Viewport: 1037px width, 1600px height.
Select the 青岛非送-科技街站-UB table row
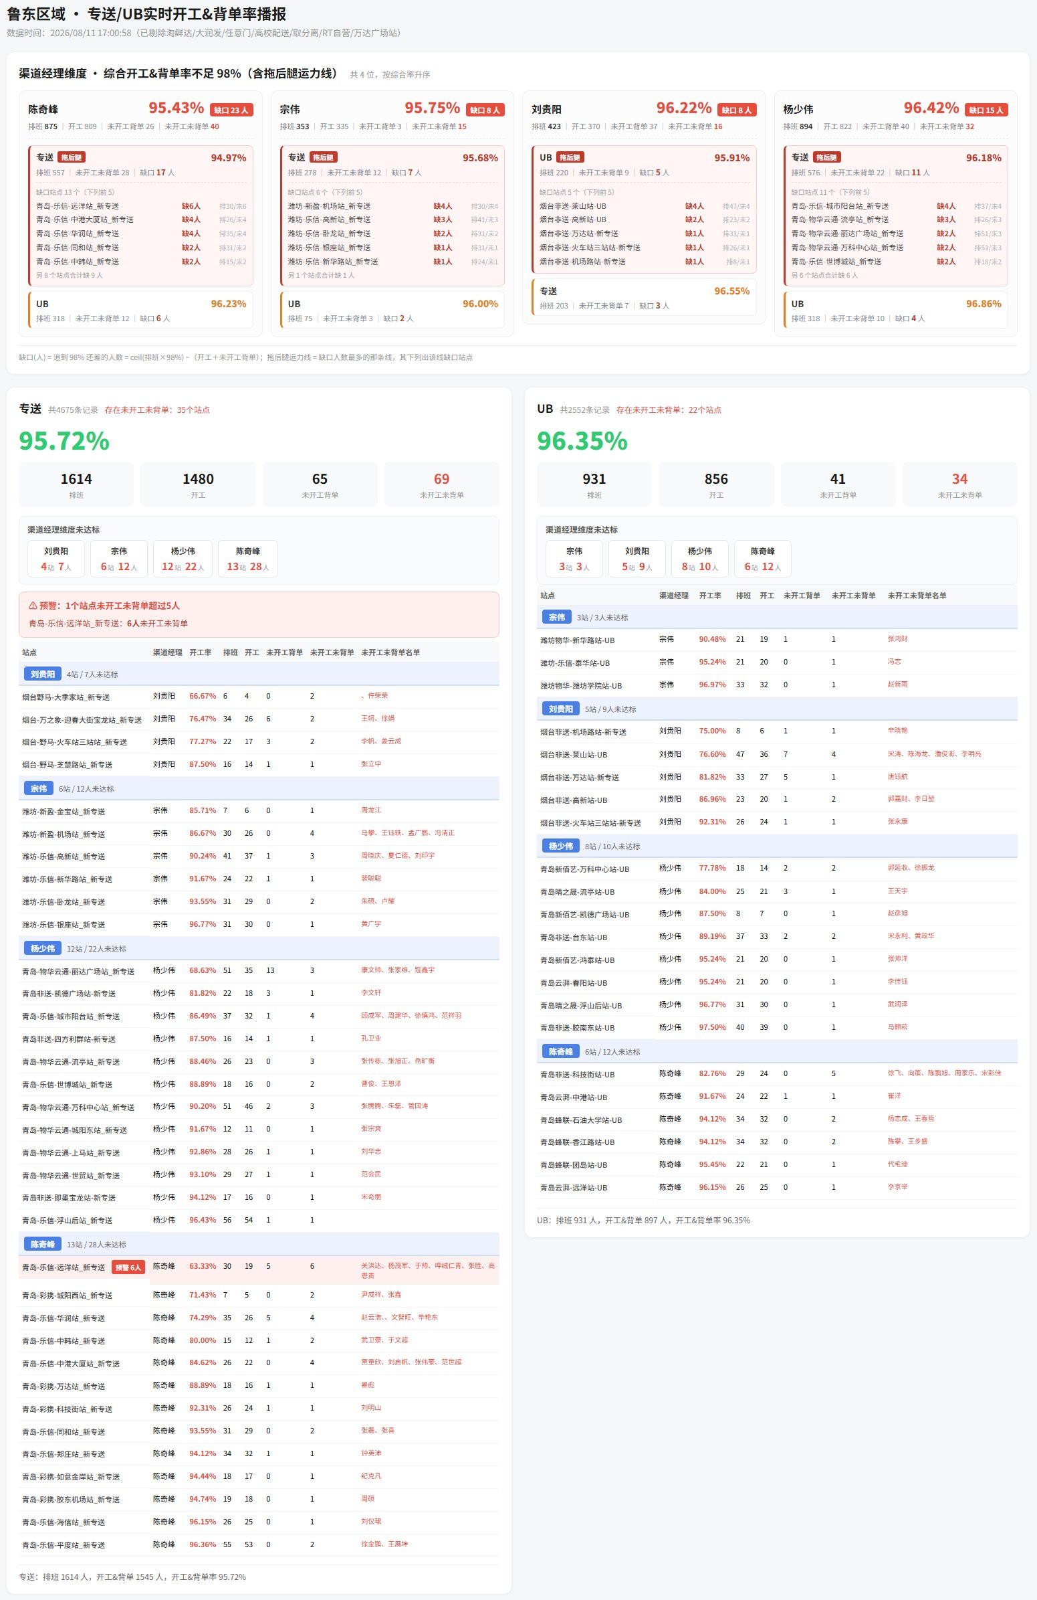(x=777, y=1074)
